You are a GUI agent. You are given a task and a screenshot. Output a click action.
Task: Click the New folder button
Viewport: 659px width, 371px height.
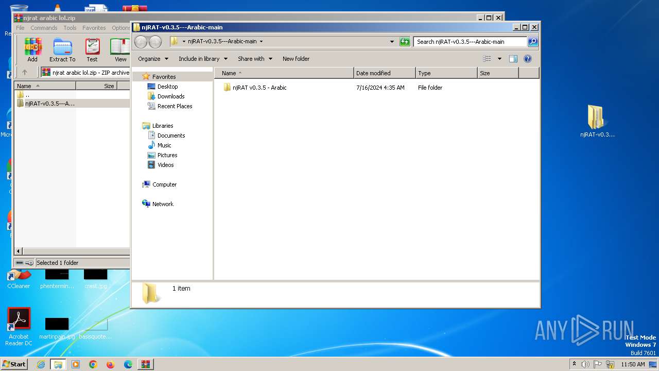pos(296,59)
